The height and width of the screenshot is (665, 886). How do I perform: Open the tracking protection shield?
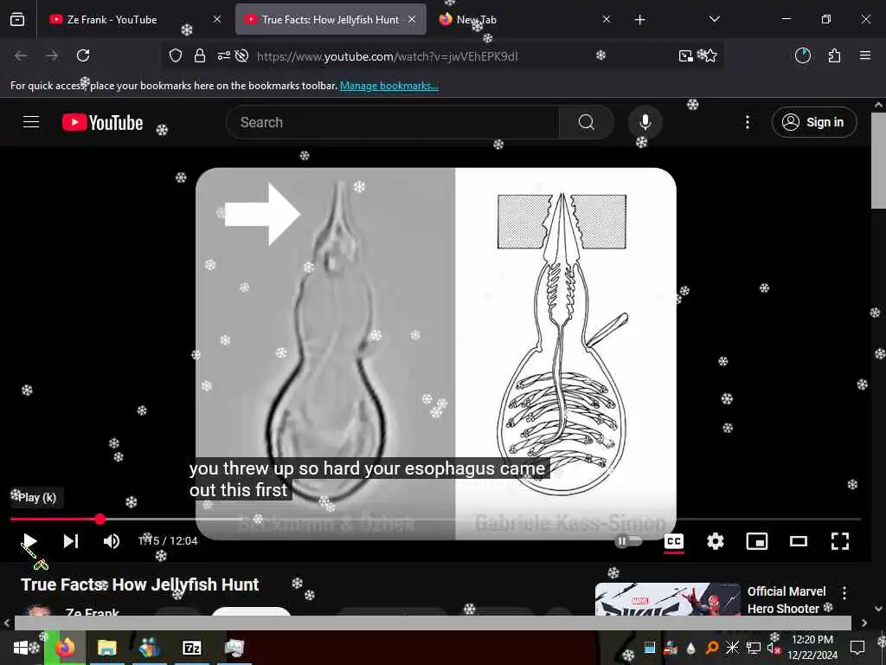coord(176,55)
